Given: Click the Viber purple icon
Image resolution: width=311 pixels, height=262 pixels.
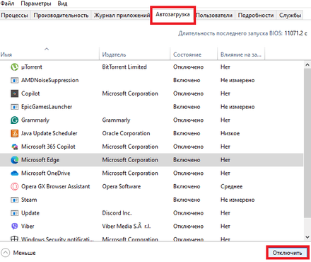Looking at the screenshot, I should tap(14, 227).
